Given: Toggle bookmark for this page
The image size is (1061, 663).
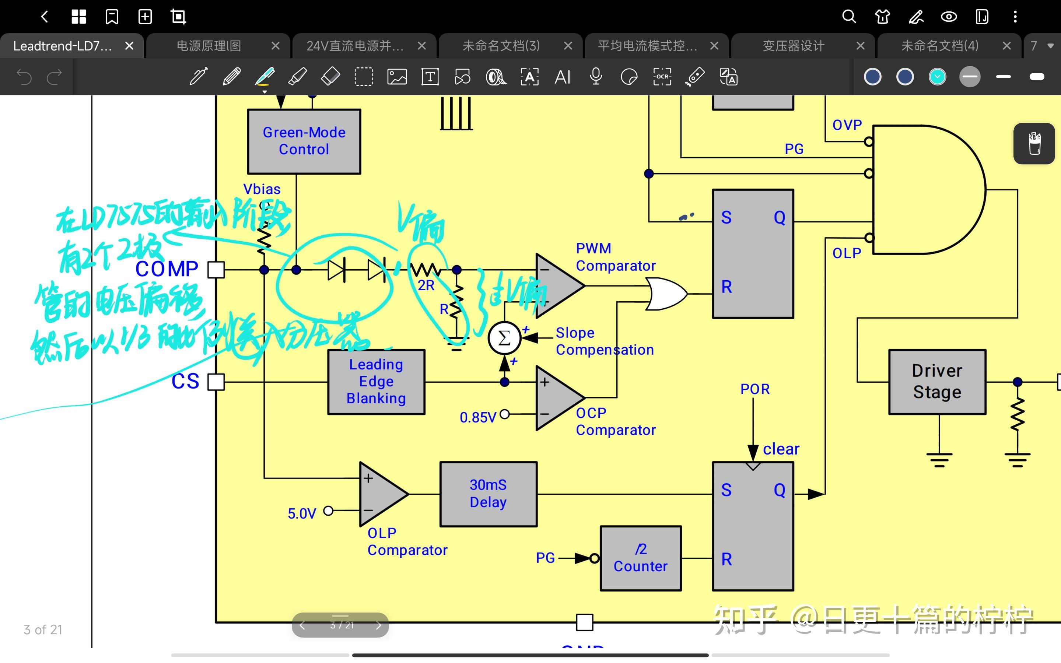Looking at the screenshot, I should (112, 17).
